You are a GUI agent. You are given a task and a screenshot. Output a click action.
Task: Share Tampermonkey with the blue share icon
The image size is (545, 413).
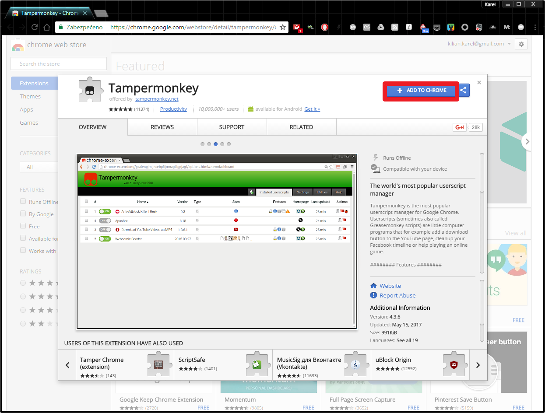tap(463, 91)
